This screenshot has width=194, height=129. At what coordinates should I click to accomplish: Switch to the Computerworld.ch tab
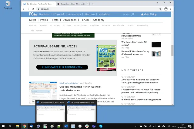(72, 4)
